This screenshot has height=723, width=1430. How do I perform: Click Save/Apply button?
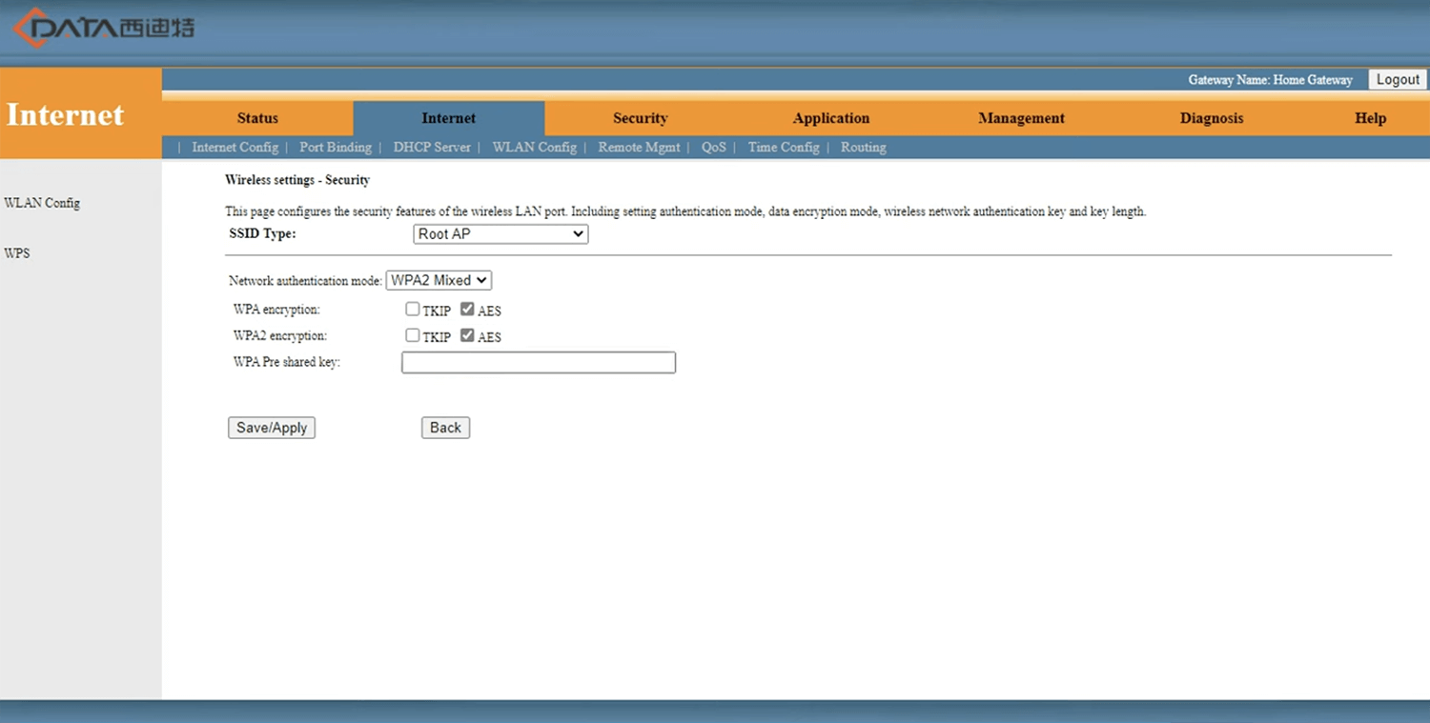pyautogui.click(x=272, y=428)
